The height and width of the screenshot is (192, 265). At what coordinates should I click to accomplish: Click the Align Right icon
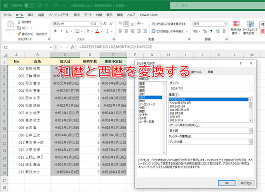tap(132, 31)
